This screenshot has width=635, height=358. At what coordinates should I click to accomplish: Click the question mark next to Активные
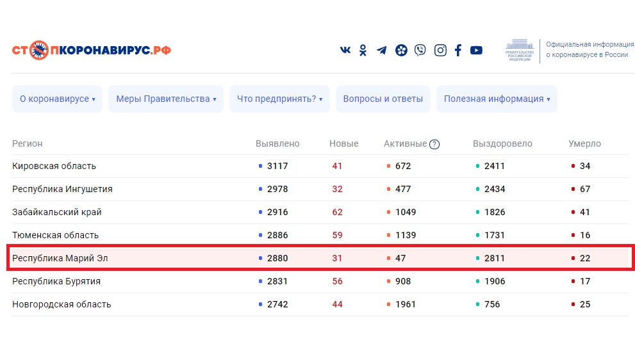coord(434,144)
